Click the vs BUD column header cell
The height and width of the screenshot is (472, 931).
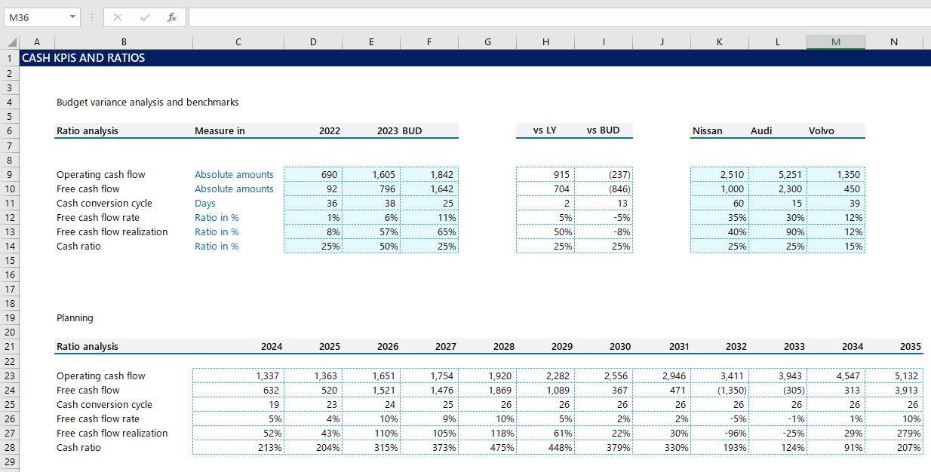click(603, 130)
